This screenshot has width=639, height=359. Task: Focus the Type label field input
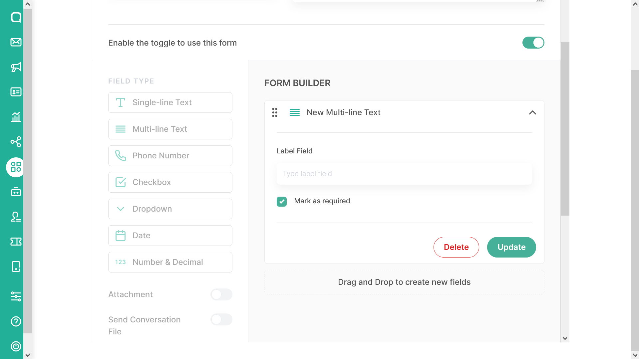[x=404, y=174]
